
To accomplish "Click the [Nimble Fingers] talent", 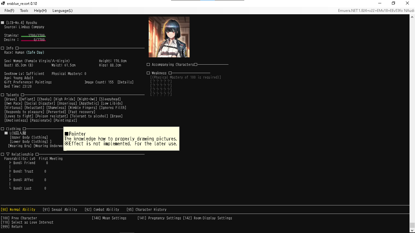I will (x=83, y=108).
